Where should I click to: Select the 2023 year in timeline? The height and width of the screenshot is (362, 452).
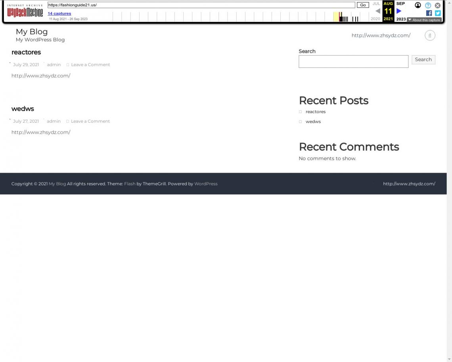(401, 19)
